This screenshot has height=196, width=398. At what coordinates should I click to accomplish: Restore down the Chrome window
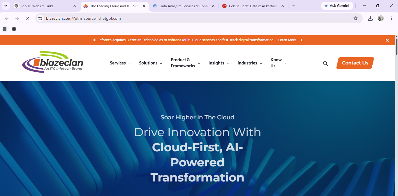click(x=378, y=6)
